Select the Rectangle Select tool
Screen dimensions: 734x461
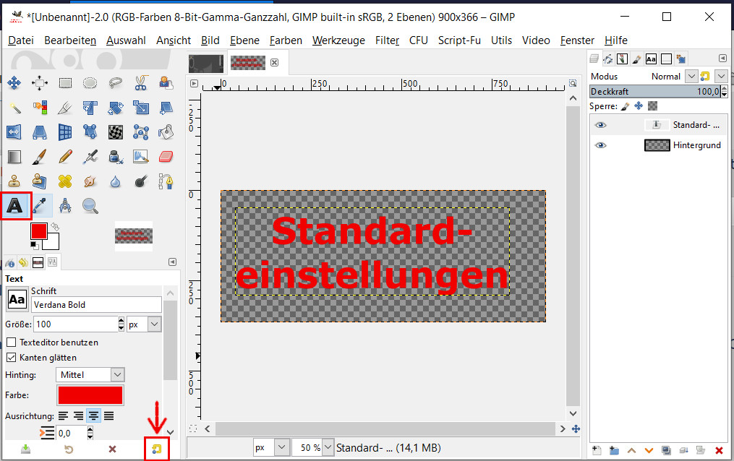(x=65, y=84)
